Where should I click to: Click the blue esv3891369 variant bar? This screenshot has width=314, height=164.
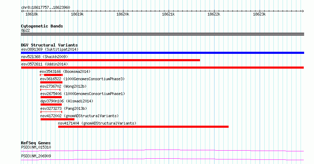pos(162,53)
